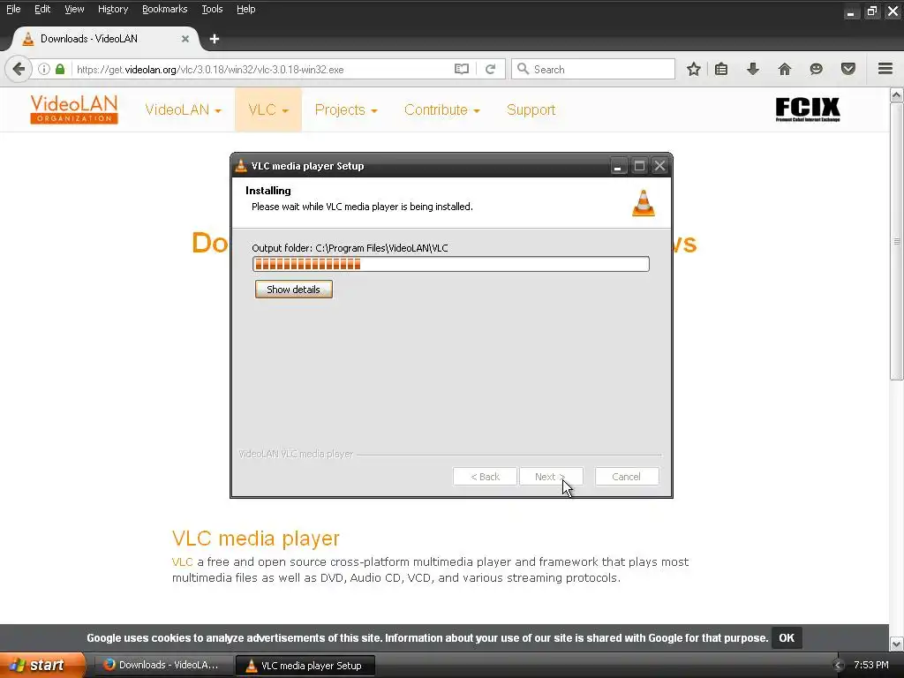The height and width of the screenshot is (678, 904).
Task: Click the Cancel button in installer
Action: point(626,477)
